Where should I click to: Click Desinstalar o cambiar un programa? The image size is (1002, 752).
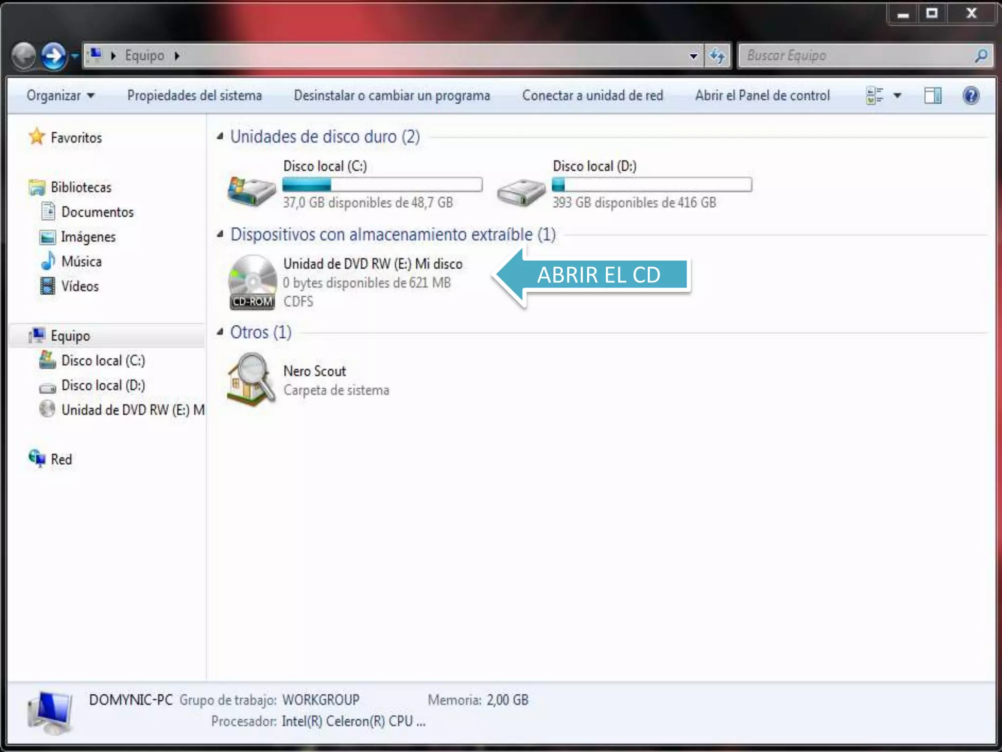tap(392, 95)
